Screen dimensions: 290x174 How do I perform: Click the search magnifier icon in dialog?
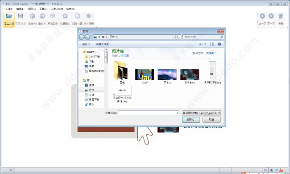coord(221,37)
